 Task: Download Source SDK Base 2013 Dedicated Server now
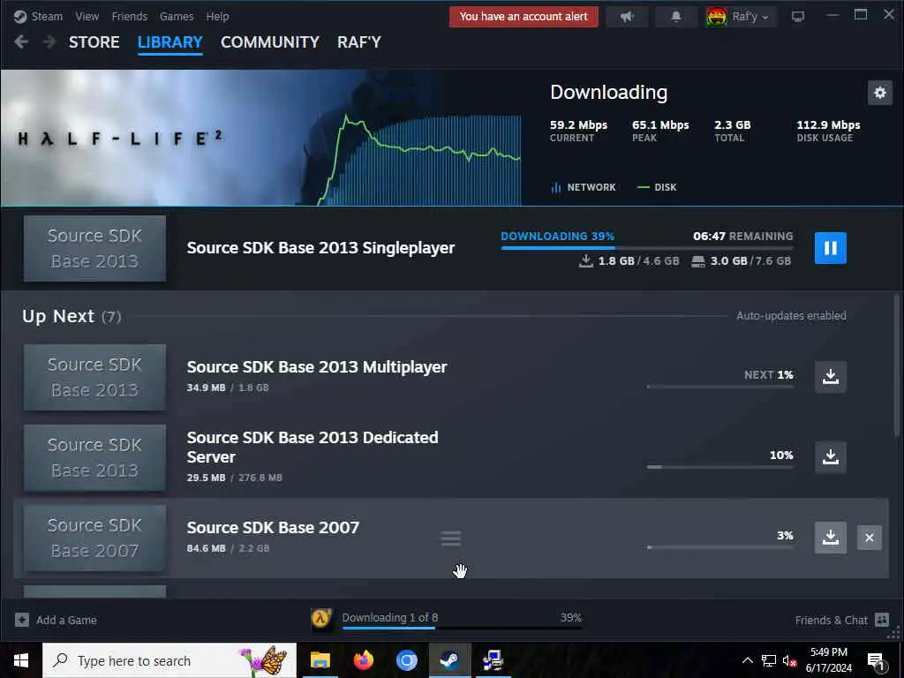pos(830,457)
